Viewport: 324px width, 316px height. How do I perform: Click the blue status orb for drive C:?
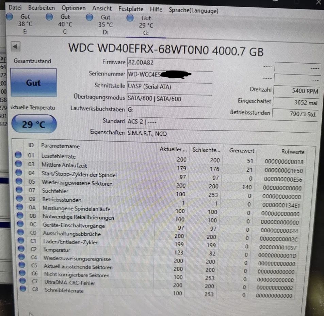pyautogui.click(x=49, y=17)
